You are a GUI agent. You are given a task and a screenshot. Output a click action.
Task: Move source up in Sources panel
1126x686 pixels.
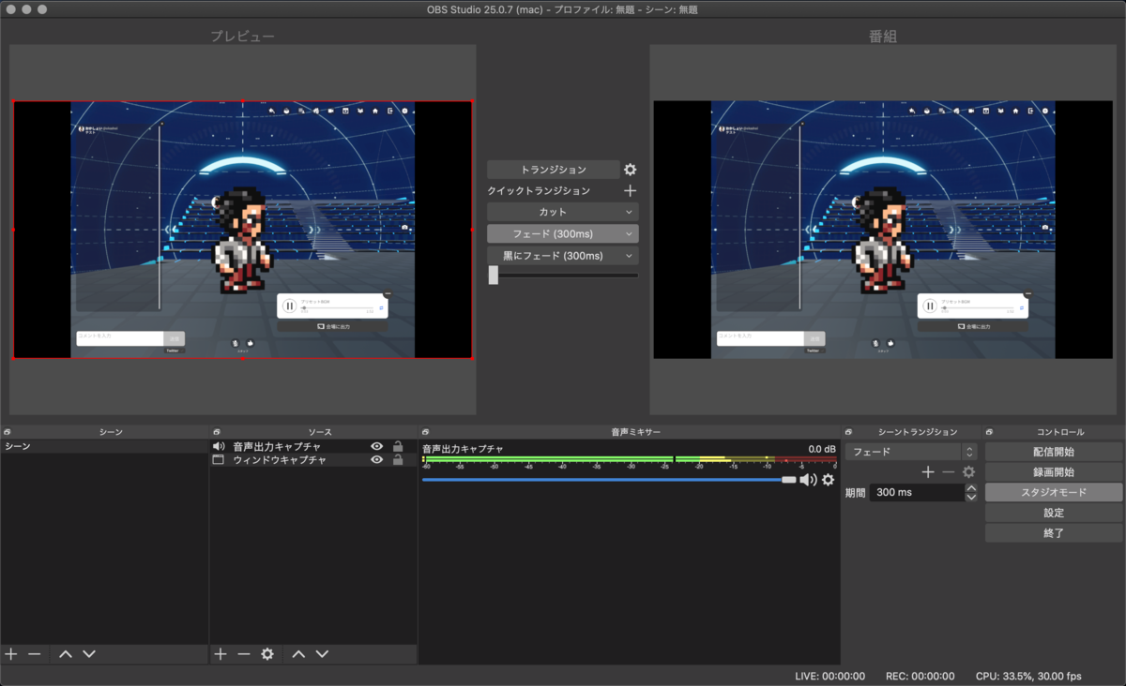pyautogui.click(x=298, y=654)
